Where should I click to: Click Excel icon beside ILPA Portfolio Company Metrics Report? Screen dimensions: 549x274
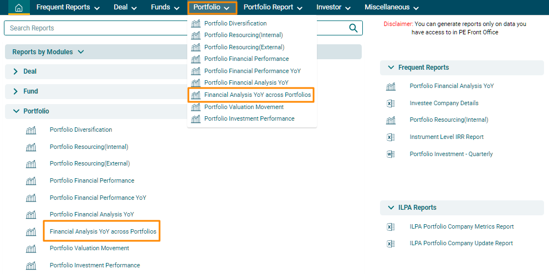tap(391, 227)
